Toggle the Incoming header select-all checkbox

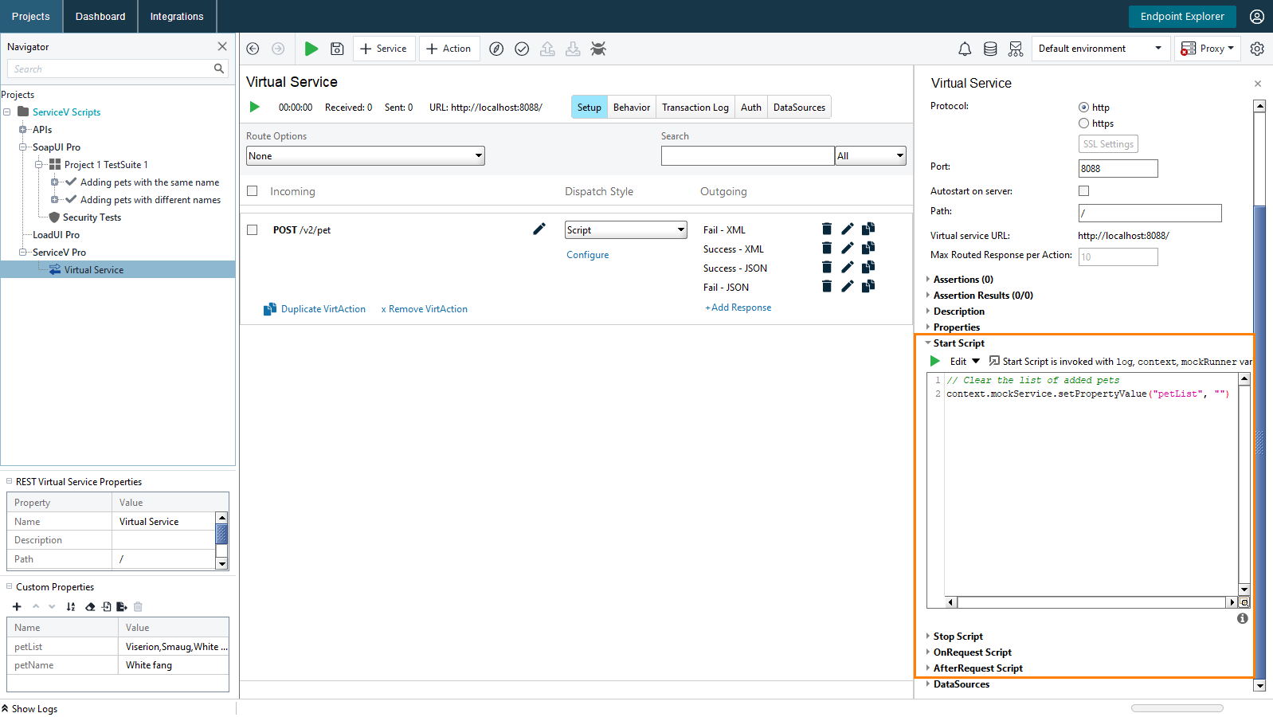coord(253,191)
